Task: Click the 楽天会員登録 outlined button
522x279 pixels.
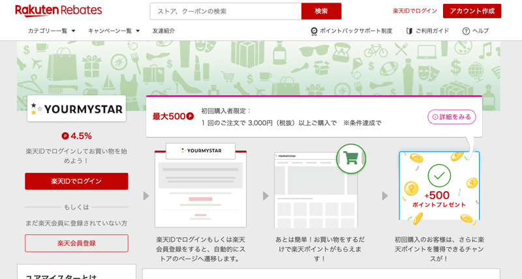Action: pos(76,243)
